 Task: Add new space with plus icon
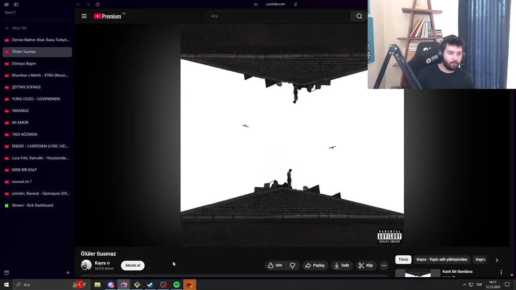(x=68, y=273)
